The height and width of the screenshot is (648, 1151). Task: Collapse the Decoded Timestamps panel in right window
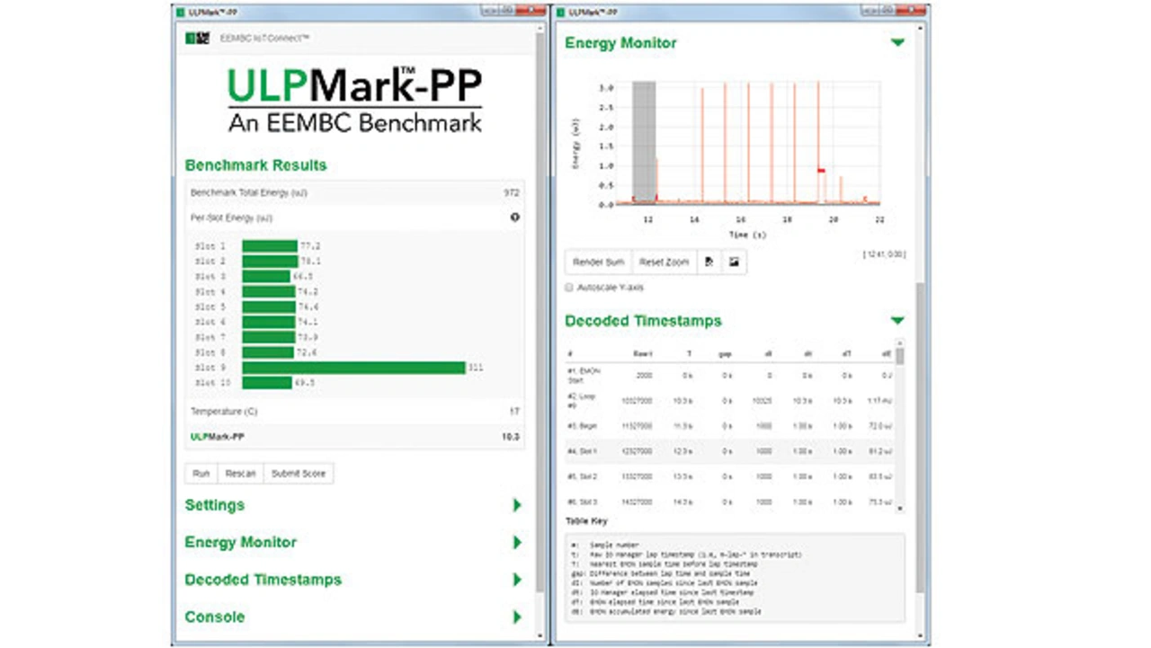coord(897,321)
